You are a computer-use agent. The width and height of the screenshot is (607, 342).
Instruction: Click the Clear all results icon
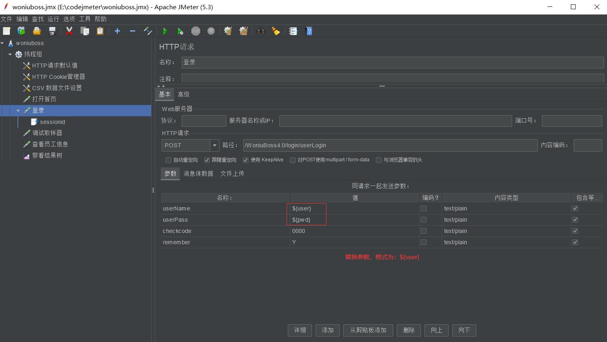click(244, 31)
